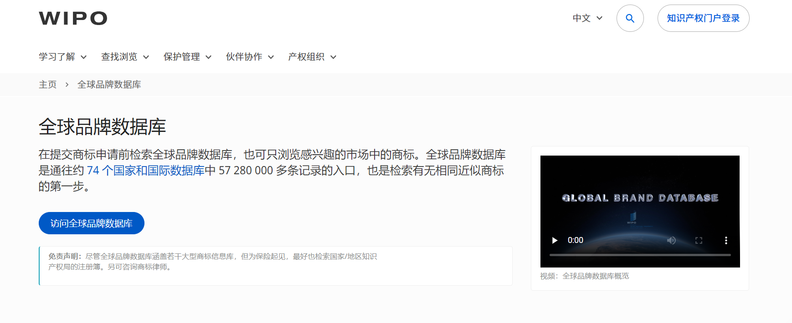792x323 pixels.
Task: Click the video progress bar
Action: [x=640, y=255]
